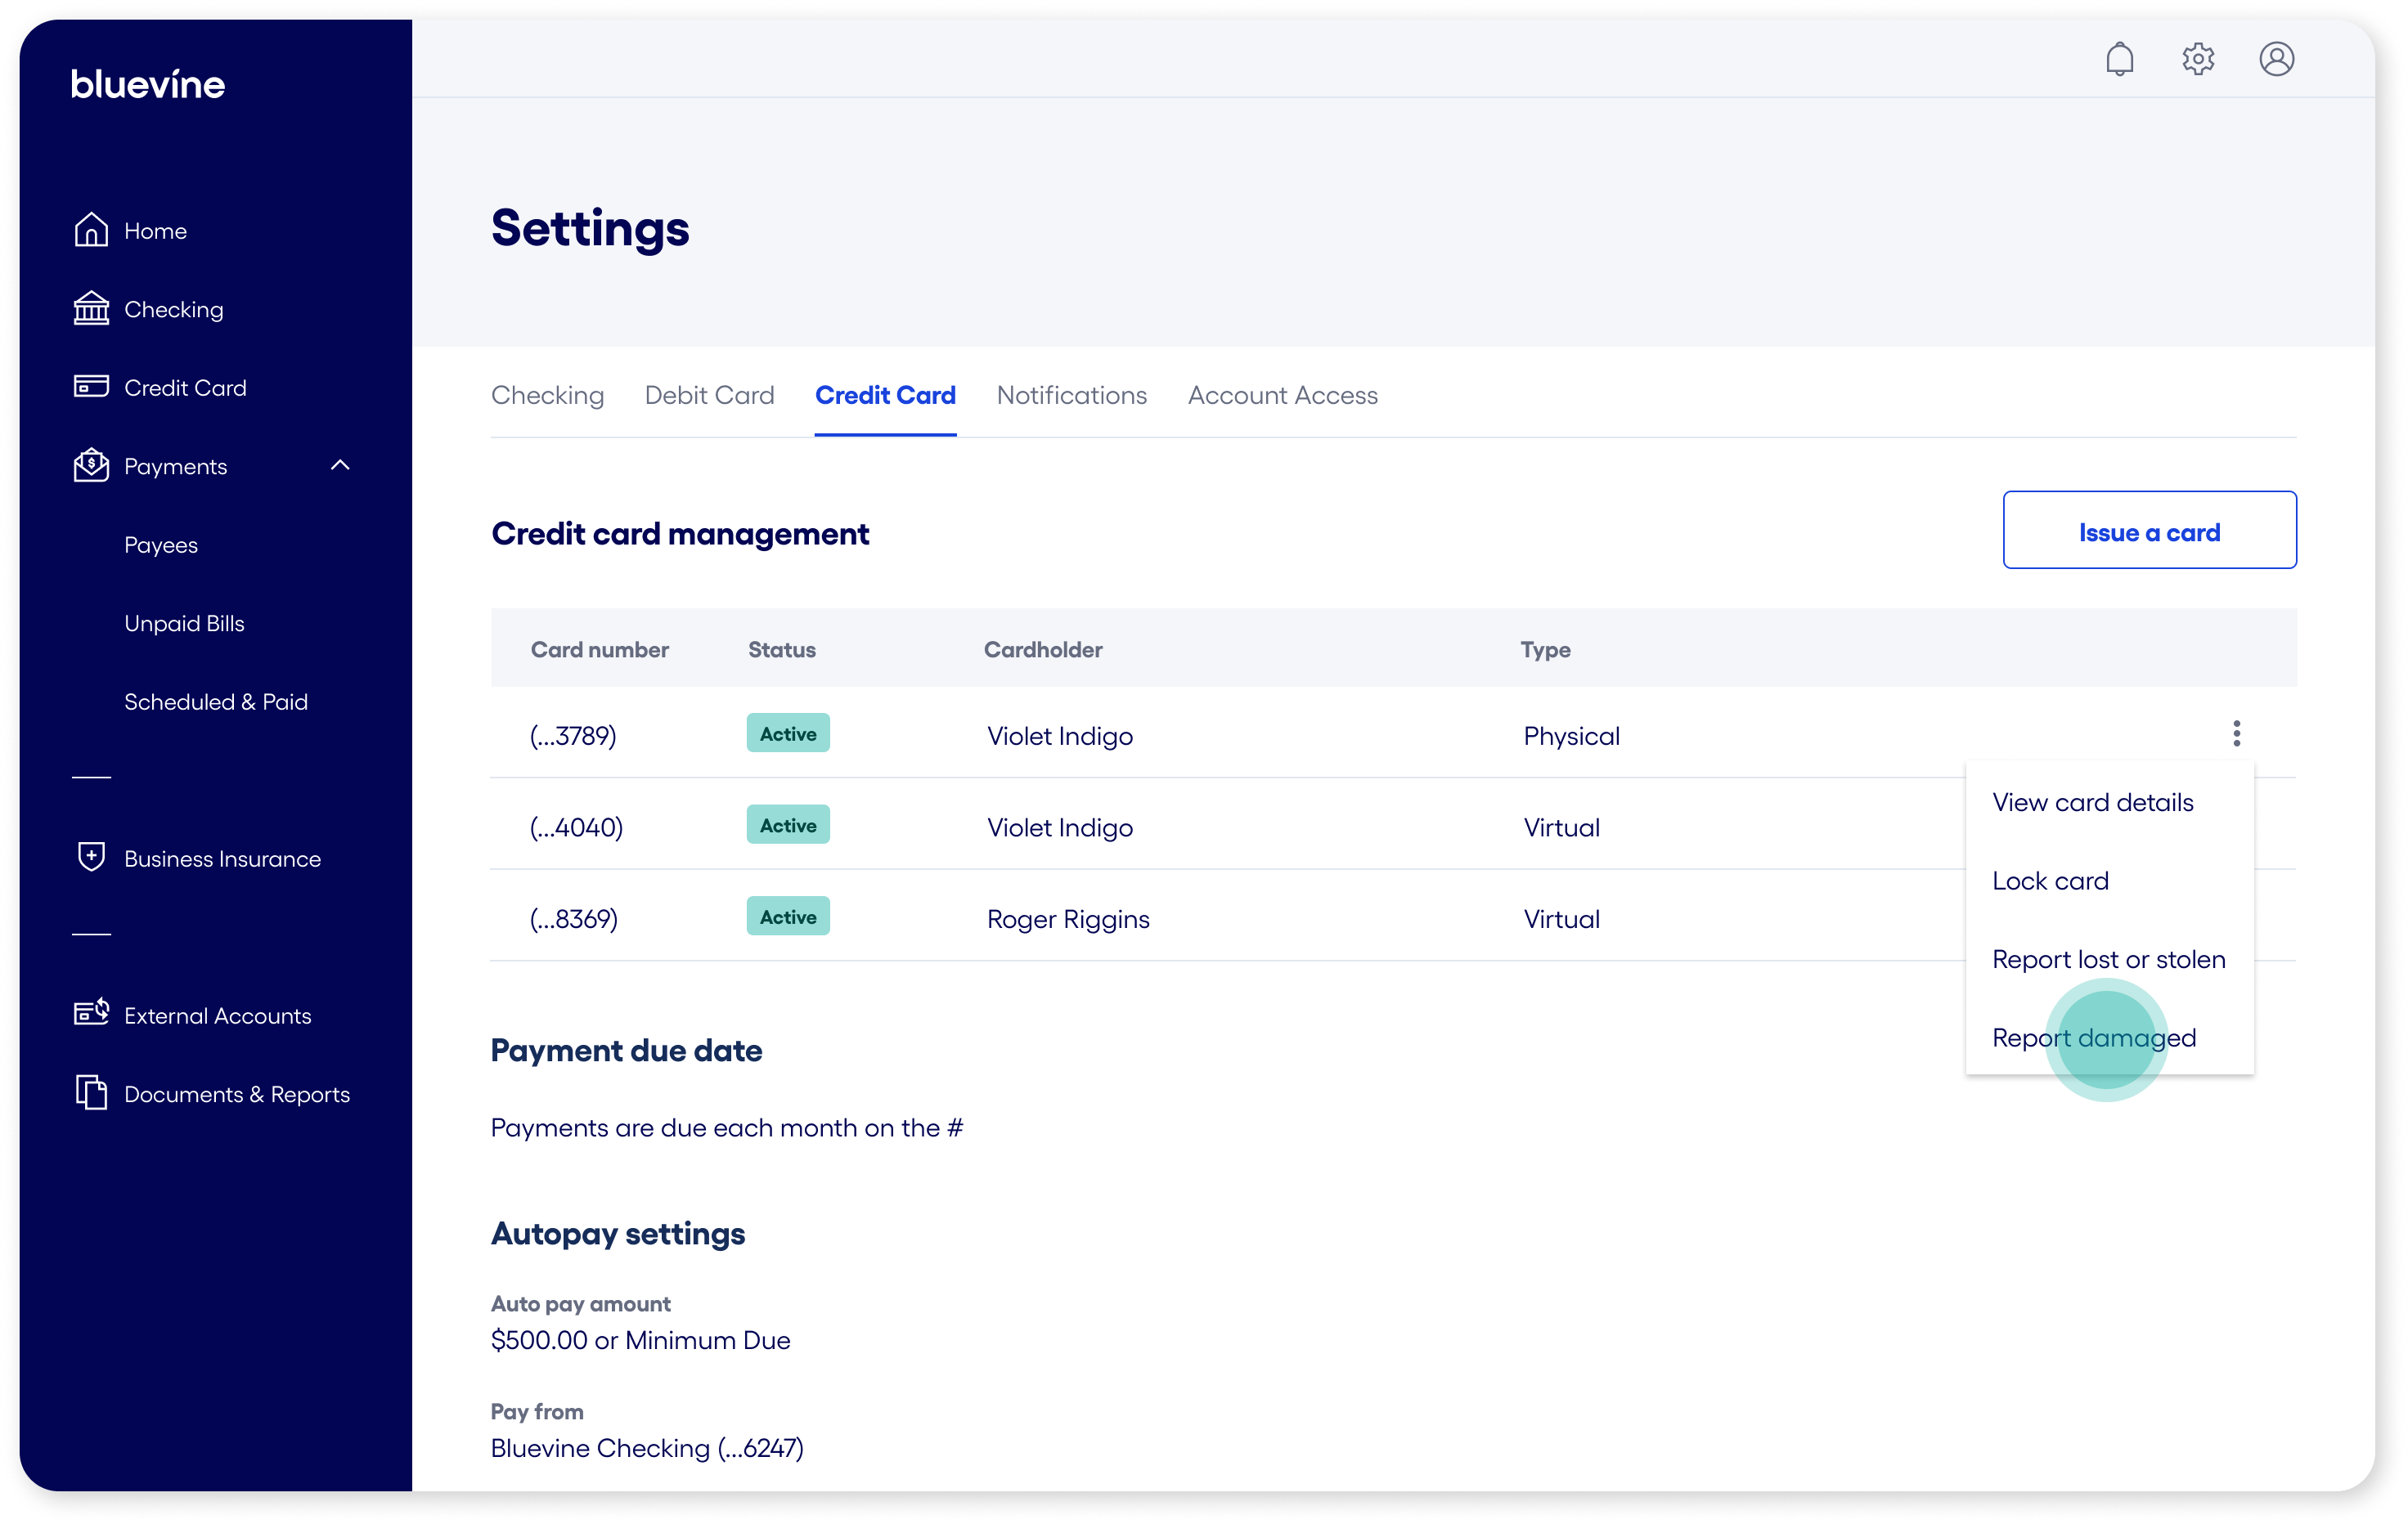The width and height of the screenshot is (2408, 1524).
Task: Click the settings gear icon
Action: tap(2197, 59)
